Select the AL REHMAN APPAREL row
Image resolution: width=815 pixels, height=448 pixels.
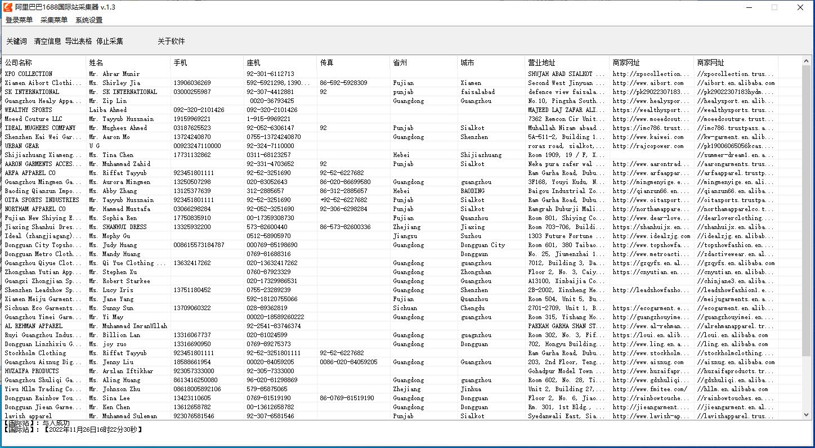pyautogui.click(x=402, y=326)
